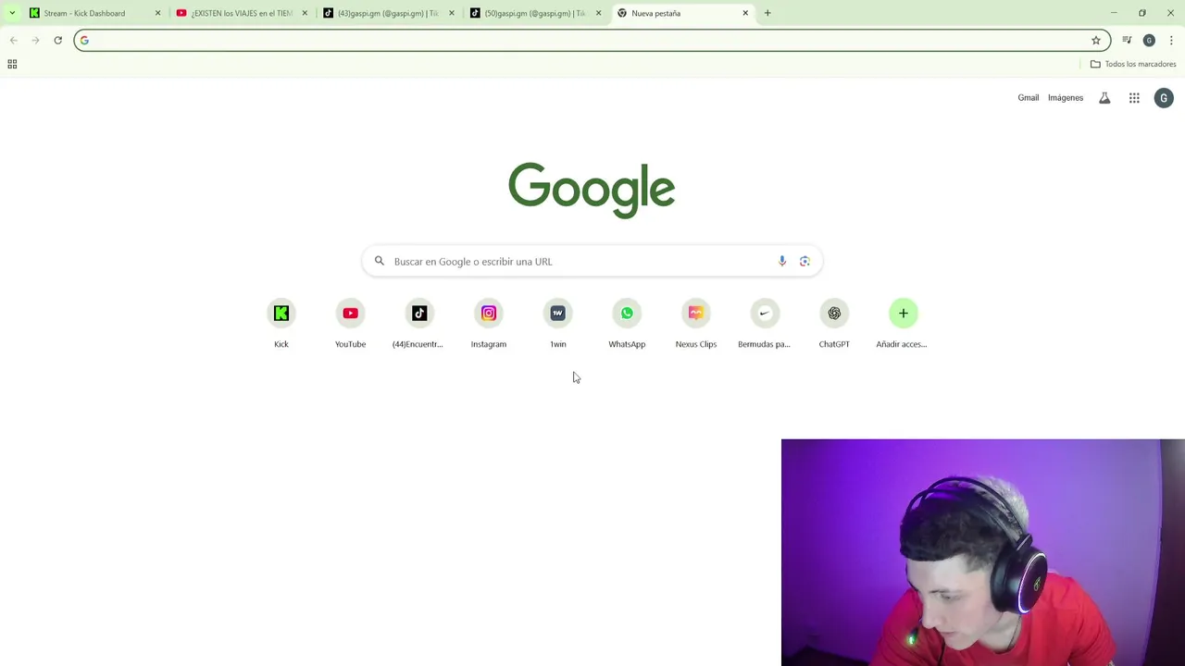Viewport: 1185px width, 666px height.
Task: Reload the current page
Action: [x=57, y=40]
